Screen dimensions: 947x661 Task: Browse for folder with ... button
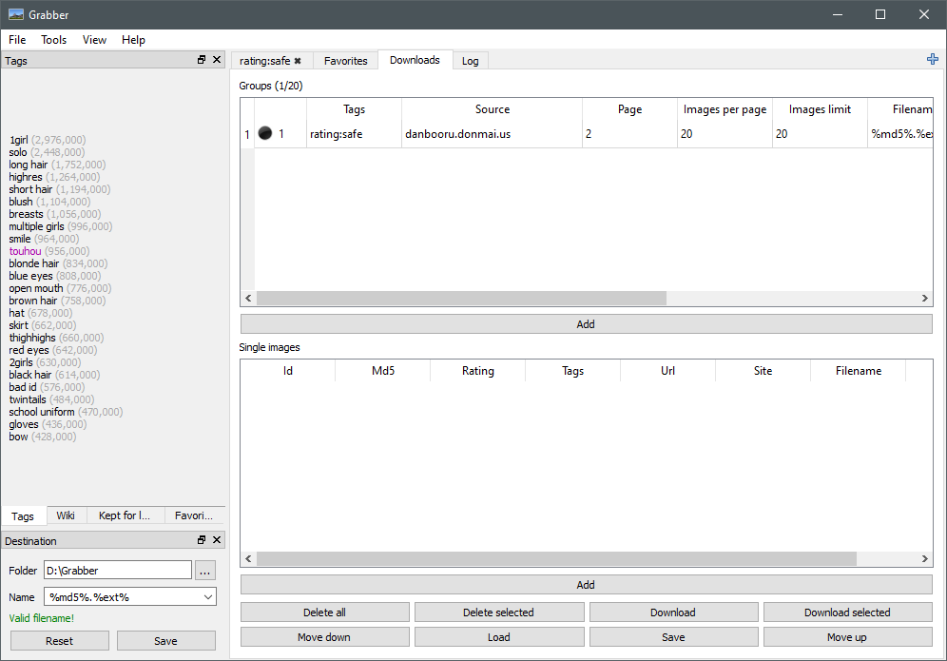(x=205, y=571)
